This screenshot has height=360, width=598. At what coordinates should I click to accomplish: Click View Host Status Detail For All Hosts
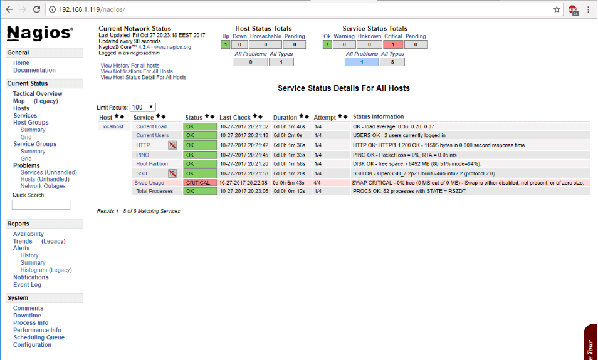tap(144, 77)
